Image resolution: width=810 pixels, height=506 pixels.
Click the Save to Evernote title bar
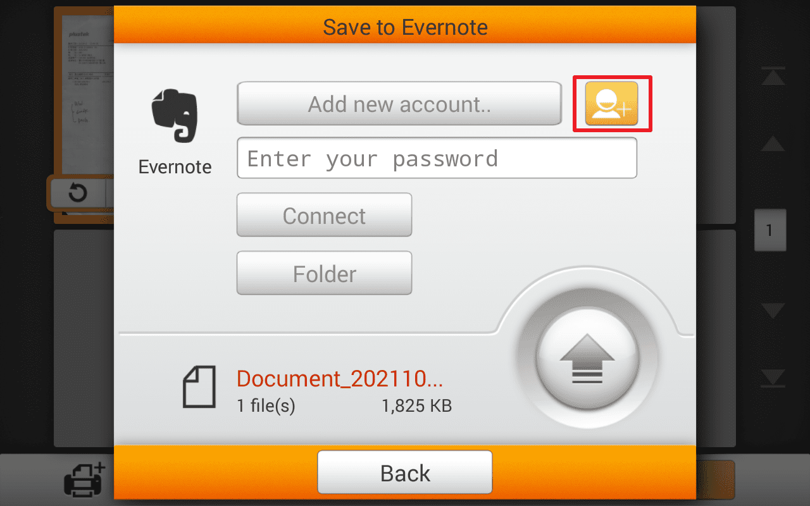tap(405, 25)
